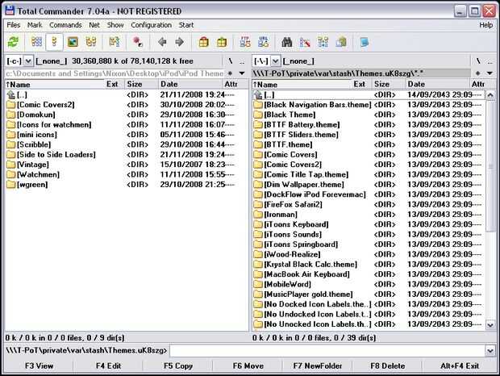The width and height of the screenshot is (500, 376).
Task: Open the Files menu
Action: tap(14, 25)
